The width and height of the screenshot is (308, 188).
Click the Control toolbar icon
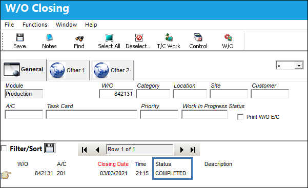[198, 37]
